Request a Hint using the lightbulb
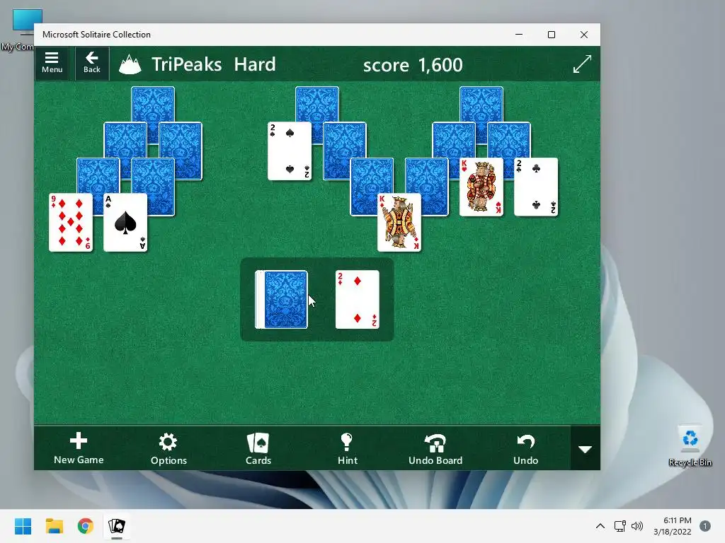This screenshot has height=543, width=725. click(347, 448)
